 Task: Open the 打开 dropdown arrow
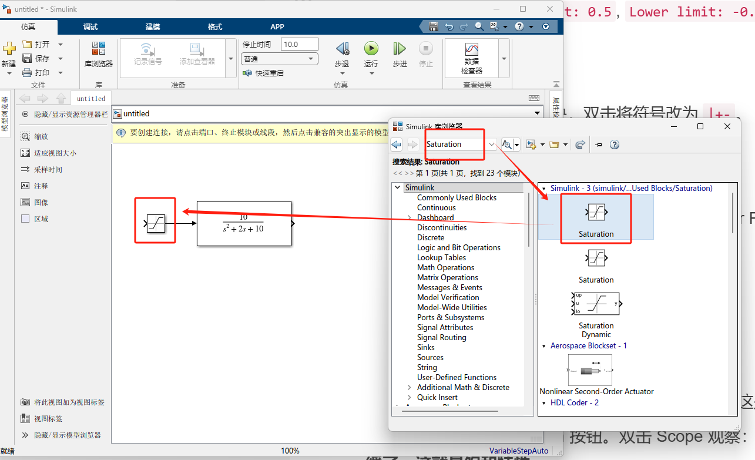pyautogui.click(x=61, y=44)
